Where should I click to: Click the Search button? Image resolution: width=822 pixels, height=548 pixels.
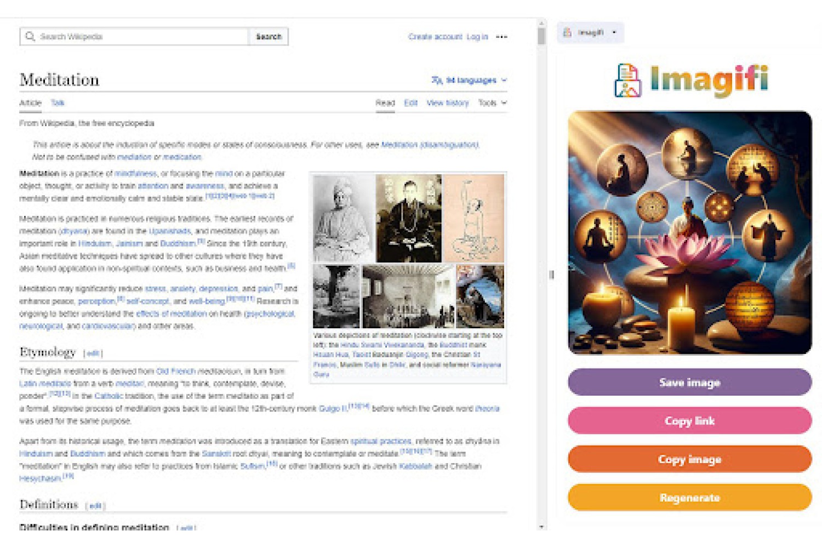coord(269,37)
